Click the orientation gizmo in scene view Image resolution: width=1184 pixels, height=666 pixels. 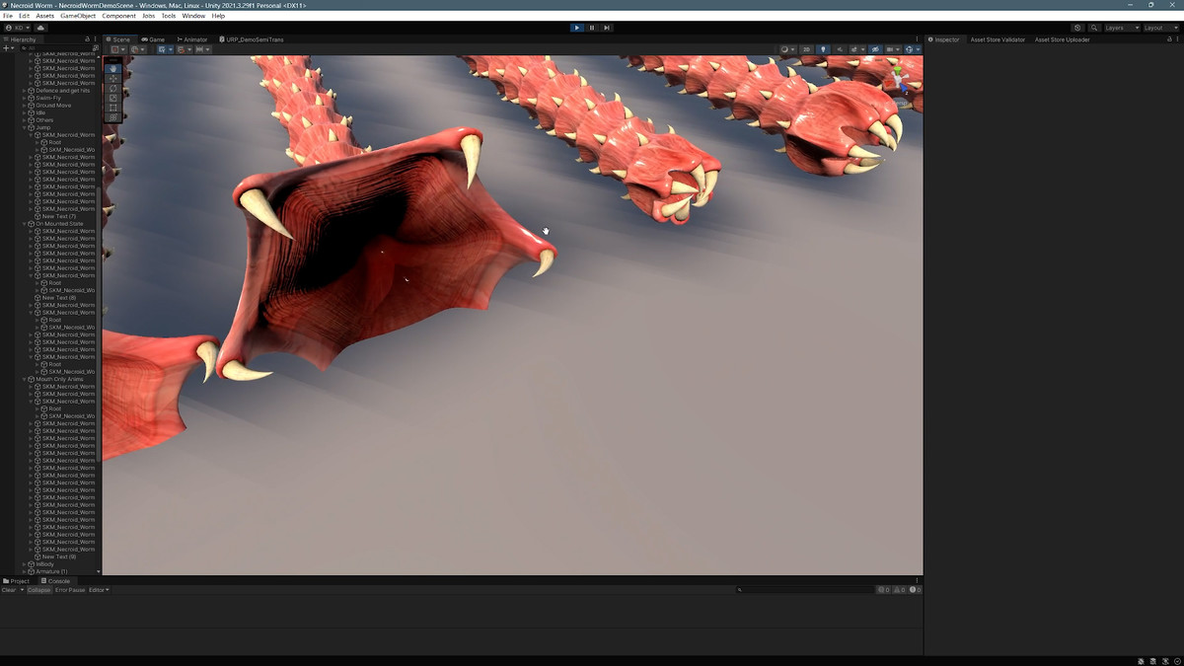coord(900,81)
